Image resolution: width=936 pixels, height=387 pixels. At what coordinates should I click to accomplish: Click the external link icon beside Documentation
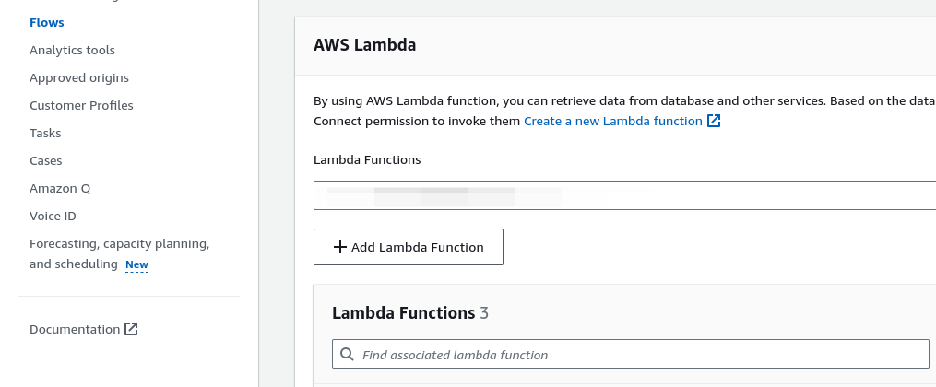coord(131,329)
